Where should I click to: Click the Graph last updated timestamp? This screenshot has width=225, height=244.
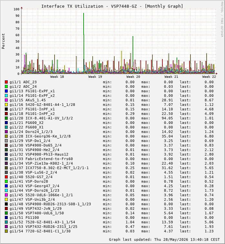(x=164, y=239)
